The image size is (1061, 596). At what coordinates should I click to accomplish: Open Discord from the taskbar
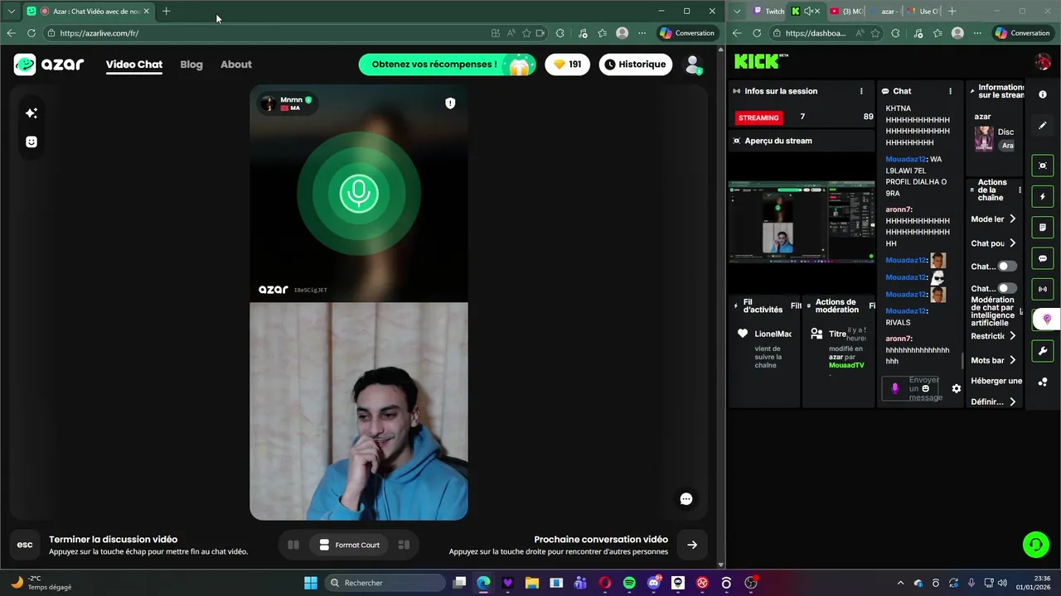tap(653, 583)
